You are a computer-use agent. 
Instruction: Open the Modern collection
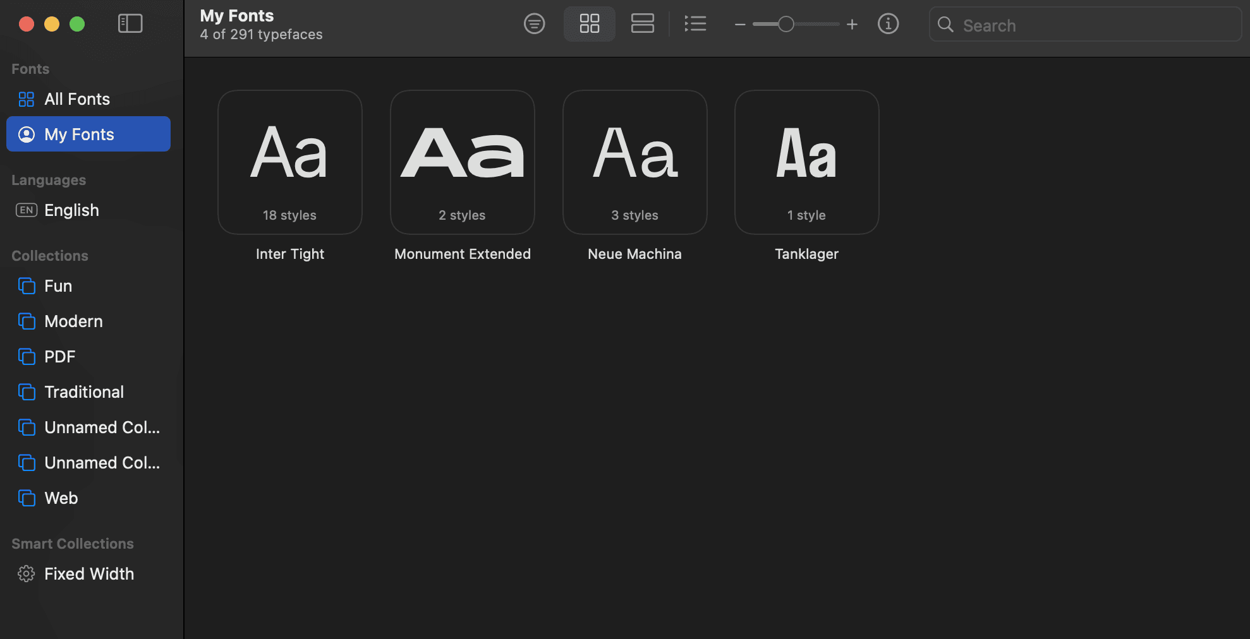(88, 321)
